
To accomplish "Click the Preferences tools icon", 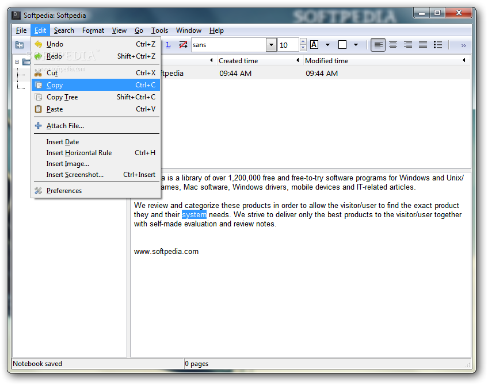I will 39,191.
